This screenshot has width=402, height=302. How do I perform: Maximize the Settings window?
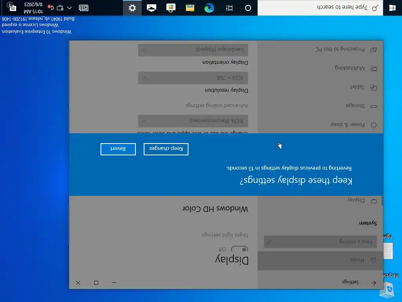(x=96, y=283)
